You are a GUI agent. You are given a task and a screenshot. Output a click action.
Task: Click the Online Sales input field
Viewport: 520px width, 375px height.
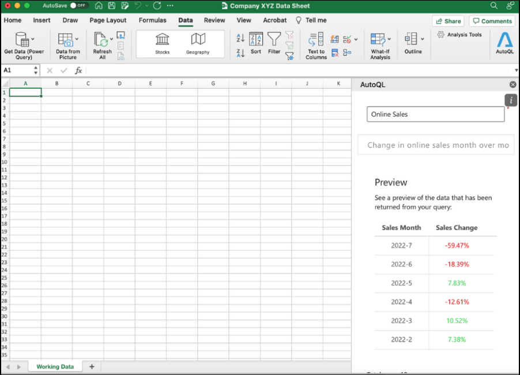(x=435, y=114)
